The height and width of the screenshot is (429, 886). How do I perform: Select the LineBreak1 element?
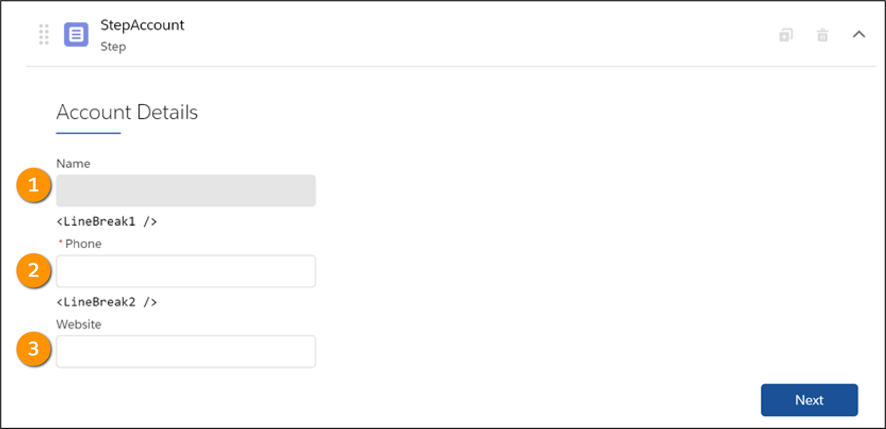tap(106, 221)
